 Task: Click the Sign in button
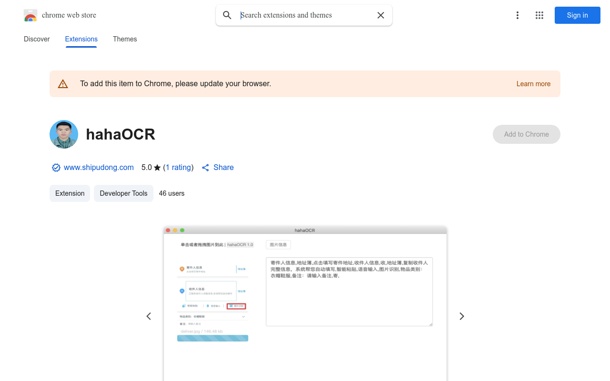(578, 15)
